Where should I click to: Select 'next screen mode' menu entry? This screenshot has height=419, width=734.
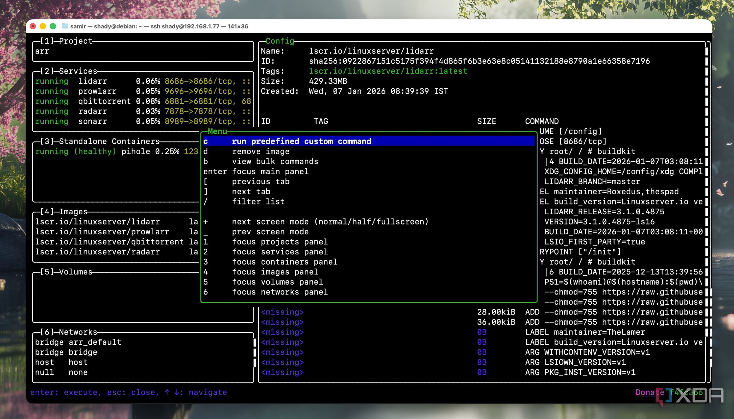click(x=369, y=221)
